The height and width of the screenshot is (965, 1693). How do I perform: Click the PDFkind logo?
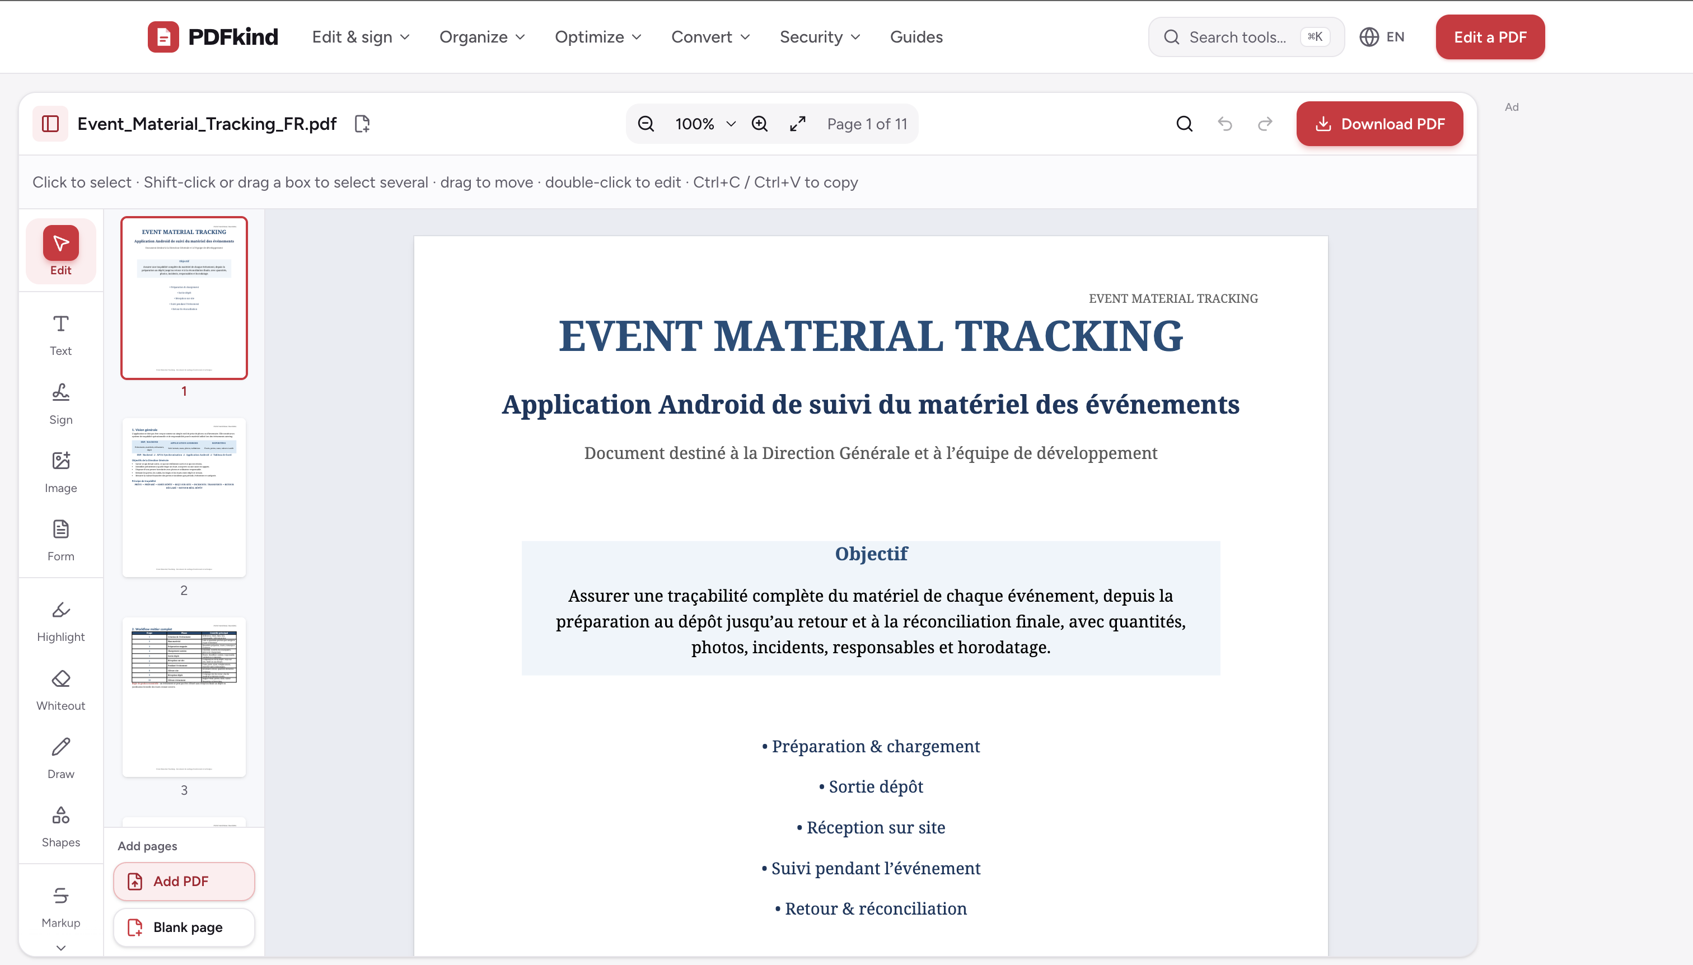213,37
